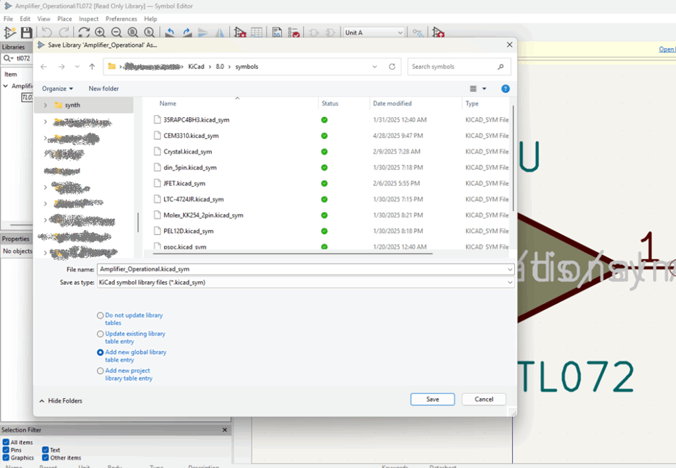Select Add new global library table entry

point(100,353)
